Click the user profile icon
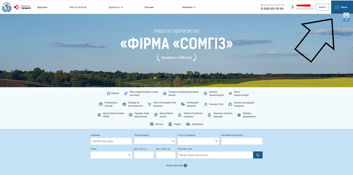 pyautogui.click(x=293, y=7)
